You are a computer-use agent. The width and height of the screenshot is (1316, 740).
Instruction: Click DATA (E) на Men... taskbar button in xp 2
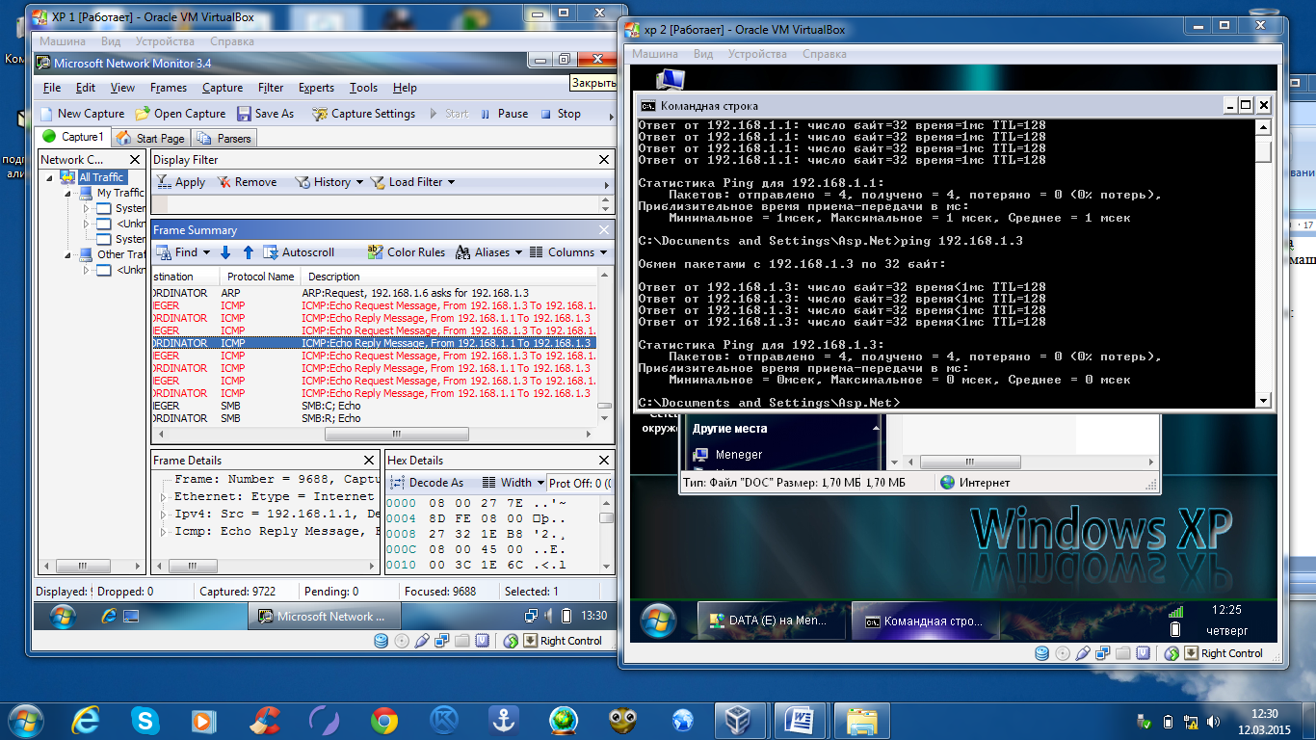click(773, 621)
